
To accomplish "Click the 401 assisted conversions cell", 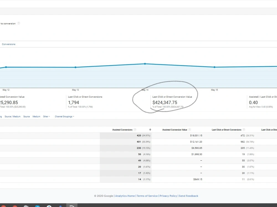I will pyautogui.click(x=139, y=142).
